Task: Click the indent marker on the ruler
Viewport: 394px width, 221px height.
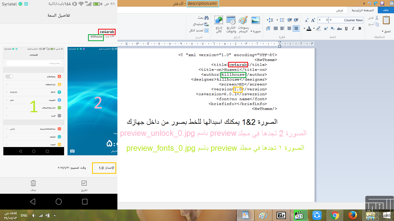Action: point(279,44)
